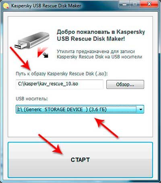Maximize the Rescue Disk Maker window
Viewport: 161px width, 183px height.
tap(135, 4)
